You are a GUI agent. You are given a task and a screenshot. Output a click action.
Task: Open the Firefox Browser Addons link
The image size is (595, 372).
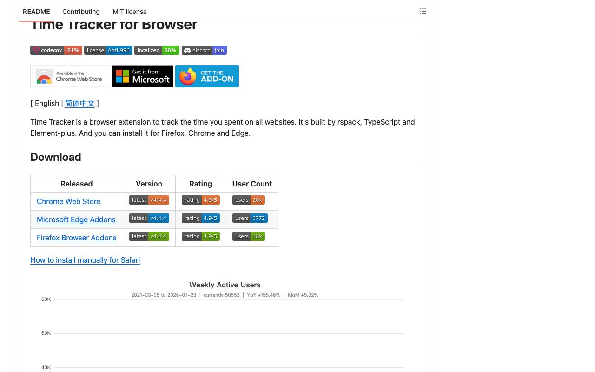(x=77, y=238)
